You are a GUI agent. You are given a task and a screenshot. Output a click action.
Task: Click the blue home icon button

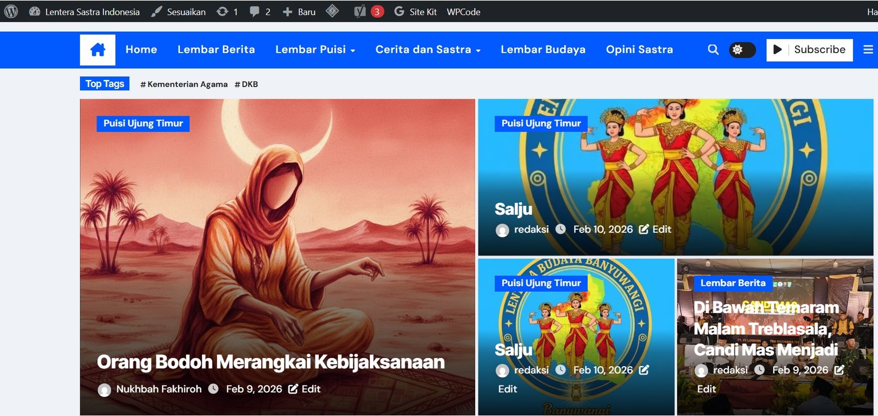pos(98,50)
